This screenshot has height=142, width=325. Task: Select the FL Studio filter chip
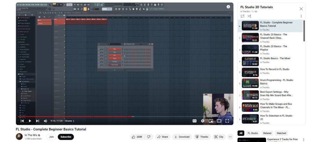coord(253,133)
